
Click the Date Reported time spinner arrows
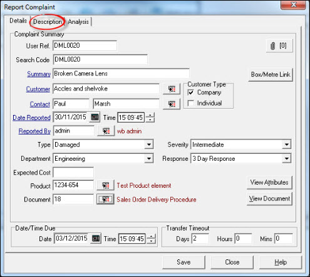(150, 117)
